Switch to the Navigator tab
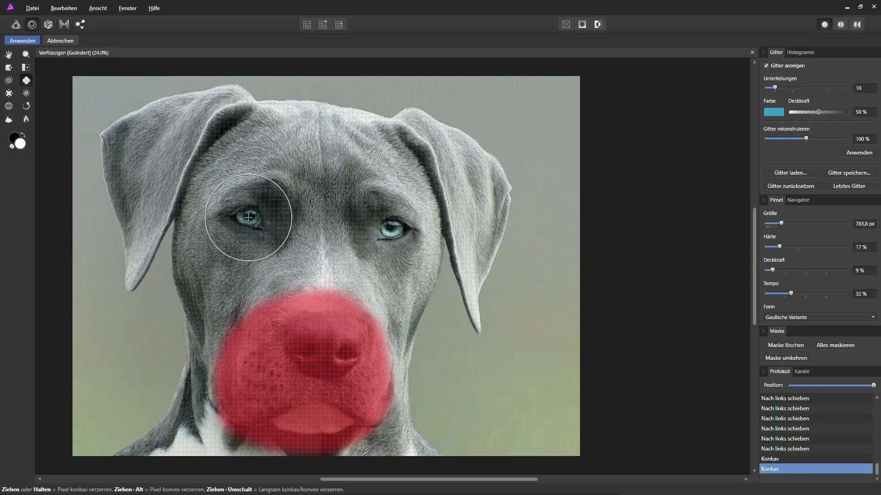This screenshot has width=881, height=495. (x=798, y=200)
